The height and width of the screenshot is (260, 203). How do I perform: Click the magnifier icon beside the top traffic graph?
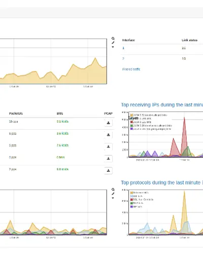[x=113, y=39]
